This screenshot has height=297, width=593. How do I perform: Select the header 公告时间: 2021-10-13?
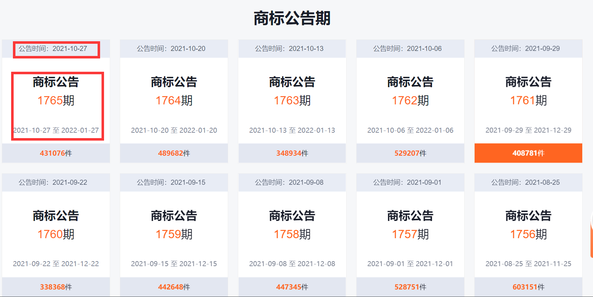(x=292, y=49)
